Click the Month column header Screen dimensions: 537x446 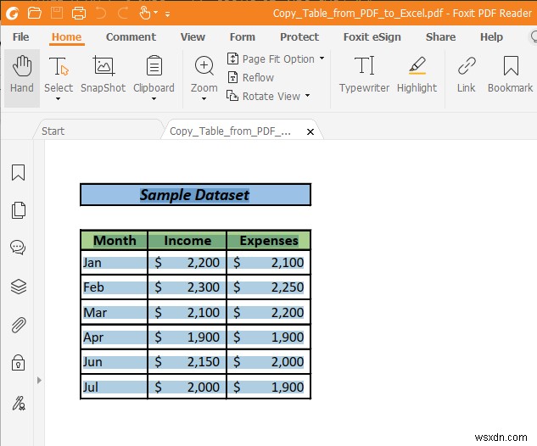[x=115, y=240]
